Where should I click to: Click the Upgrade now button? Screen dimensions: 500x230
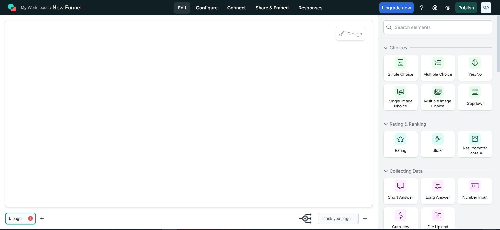396,8
